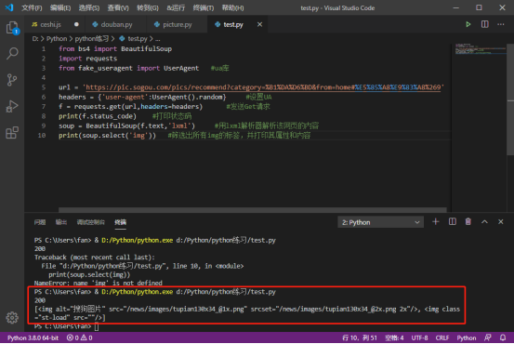Viewport: 514px width, 344px height.
Task: Click the editor horizontal scrollbar
Action: 253,209
